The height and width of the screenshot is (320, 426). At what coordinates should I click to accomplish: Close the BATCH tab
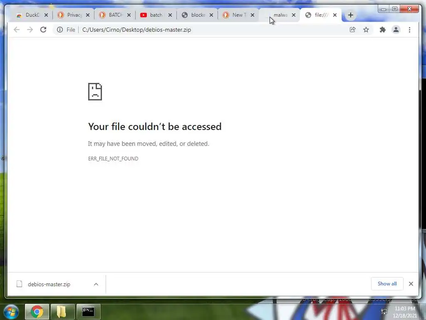[x=129, y=15]
